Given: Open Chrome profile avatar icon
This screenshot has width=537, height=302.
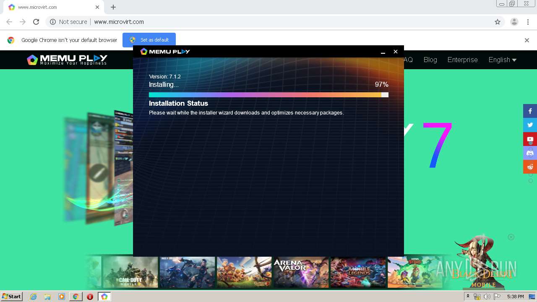Looking at the screenshot, I should [514, 22].
